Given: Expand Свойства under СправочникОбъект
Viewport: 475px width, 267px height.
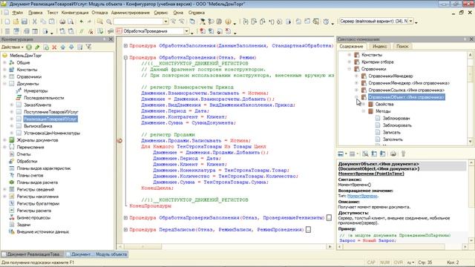Looking at the screenshot, I should [x=363, y=104].
